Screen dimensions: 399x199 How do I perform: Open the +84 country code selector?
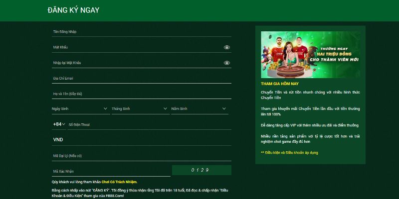click(x=59, y=124)
